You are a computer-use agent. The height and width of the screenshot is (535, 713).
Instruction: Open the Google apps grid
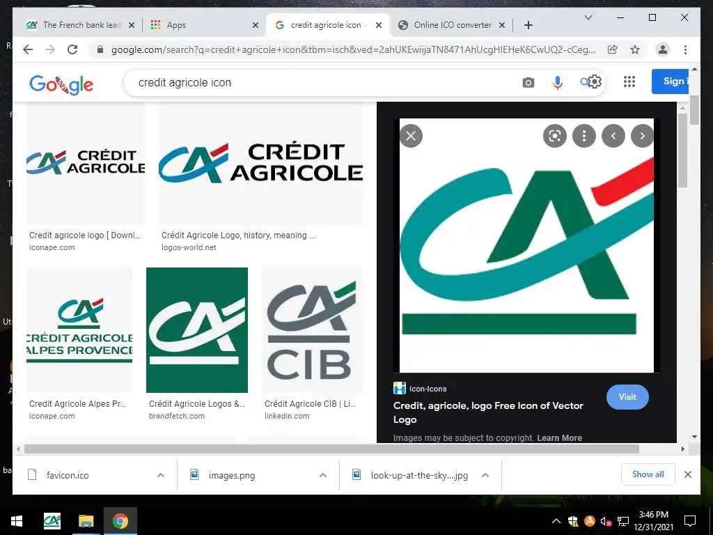(629, 82)
